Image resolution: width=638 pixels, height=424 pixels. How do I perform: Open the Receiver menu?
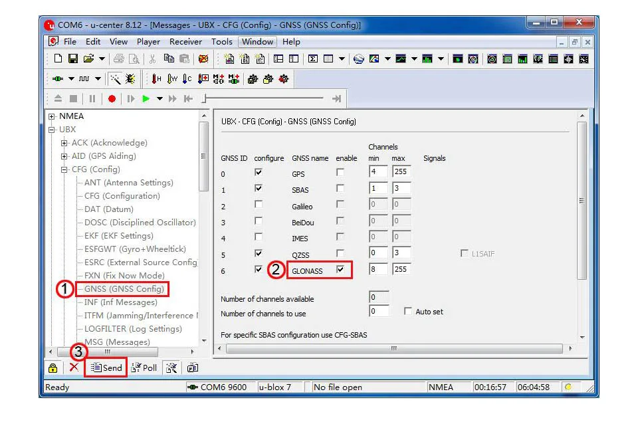(x=185, y=41)
